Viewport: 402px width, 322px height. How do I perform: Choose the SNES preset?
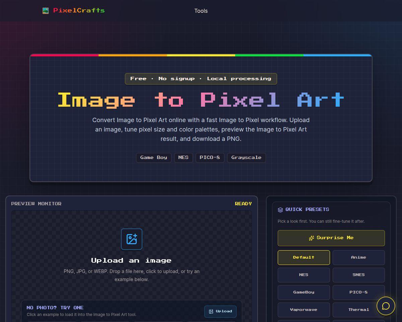[x=359, y=275]
